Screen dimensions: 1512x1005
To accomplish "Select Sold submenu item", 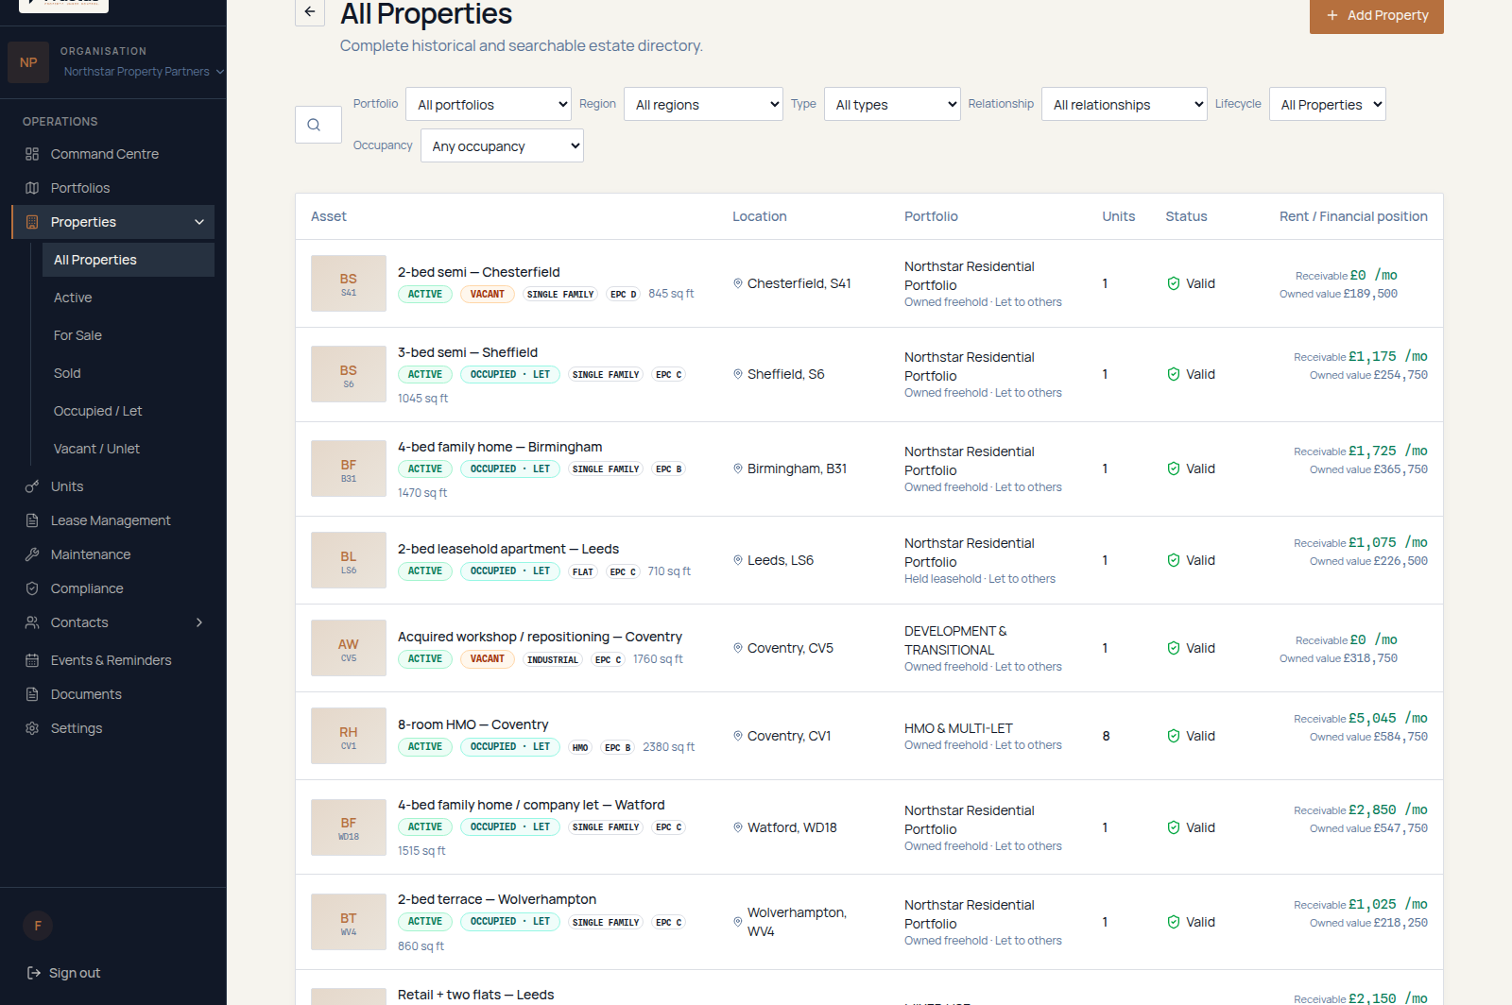I will tap(128, 373).
